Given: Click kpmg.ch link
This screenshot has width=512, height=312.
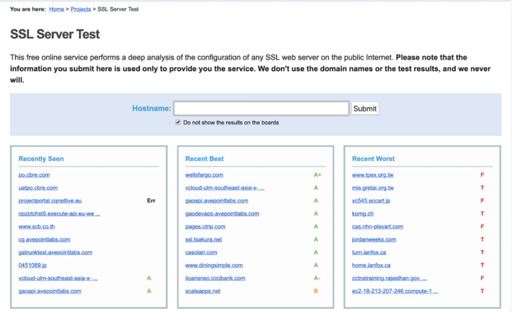Looking at the screenshot, I should pos(362,214).
